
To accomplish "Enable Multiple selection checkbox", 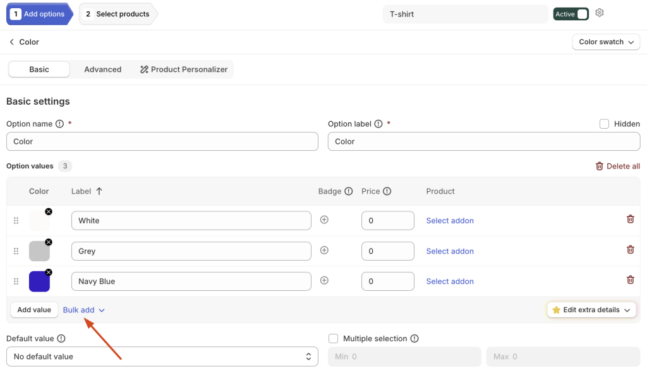I will click(334, 338).
